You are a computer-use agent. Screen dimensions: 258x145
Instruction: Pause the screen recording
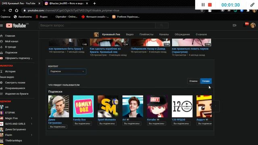click(203, 5)
